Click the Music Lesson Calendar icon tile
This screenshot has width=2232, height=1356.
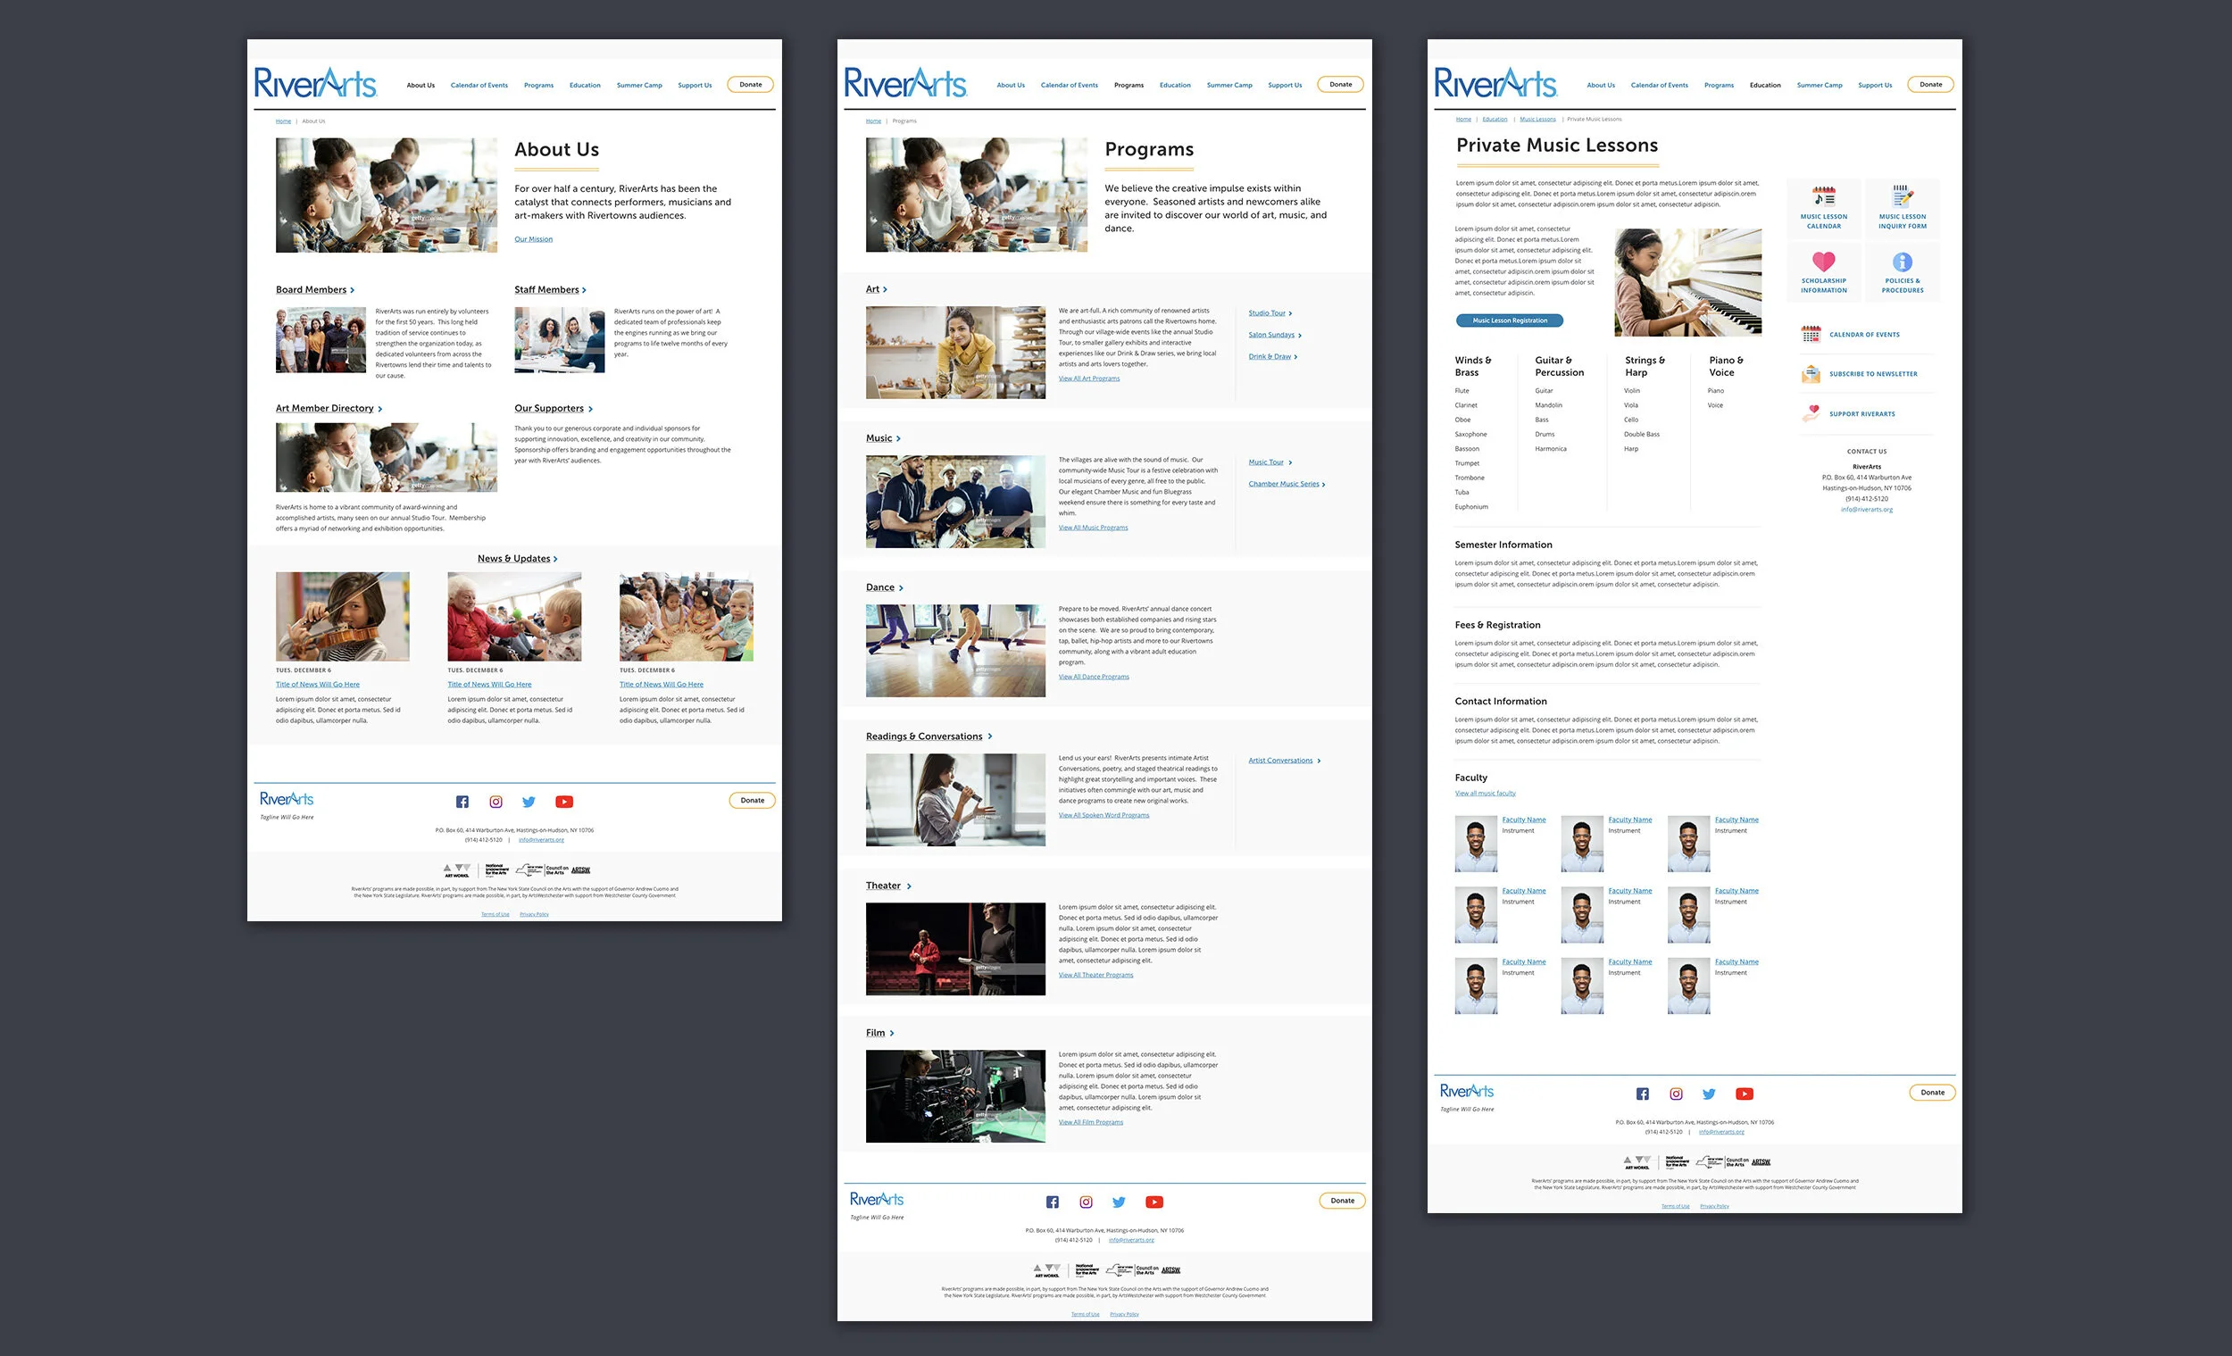1823,197
